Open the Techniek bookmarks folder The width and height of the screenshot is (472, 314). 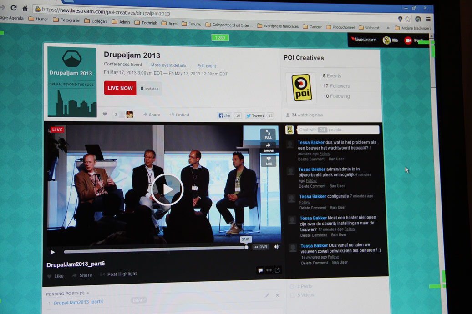tap(146, 23)
